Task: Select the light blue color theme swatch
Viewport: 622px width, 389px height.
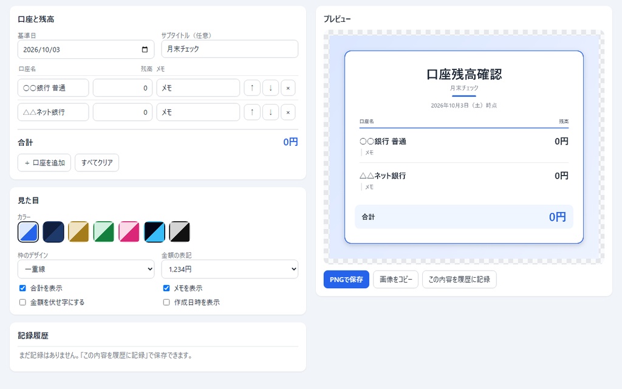Action: point(28,232)
